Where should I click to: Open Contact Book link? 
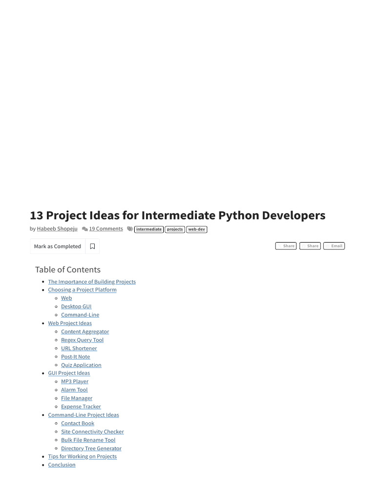tap(78, 423)
